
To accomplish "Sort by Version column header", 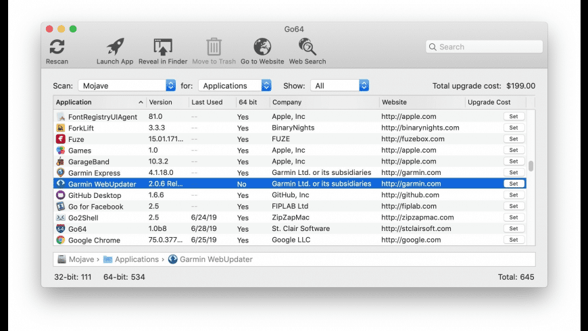I will tap(167, 102).
